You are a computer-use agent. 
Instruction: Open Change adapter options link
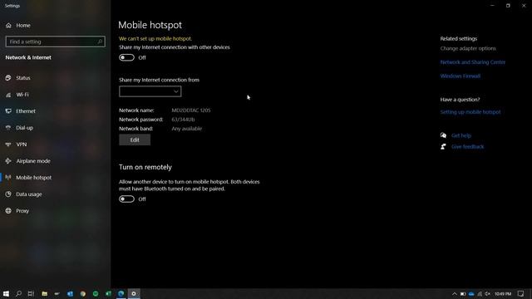tap(468, 48)
